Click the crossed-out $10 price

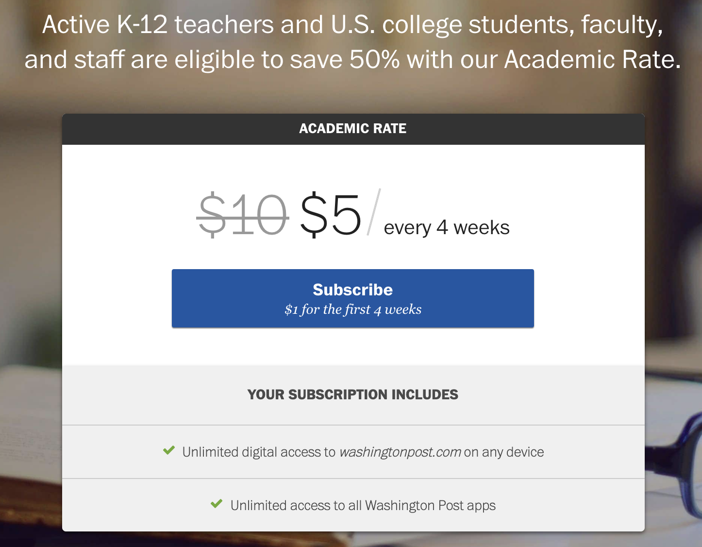(243, 215)
